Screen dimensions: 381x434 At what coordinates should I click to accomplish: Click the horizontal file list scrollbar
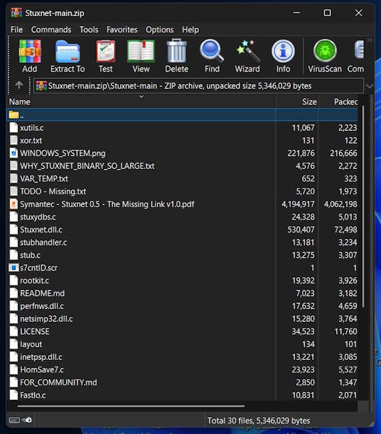point(131,406)
